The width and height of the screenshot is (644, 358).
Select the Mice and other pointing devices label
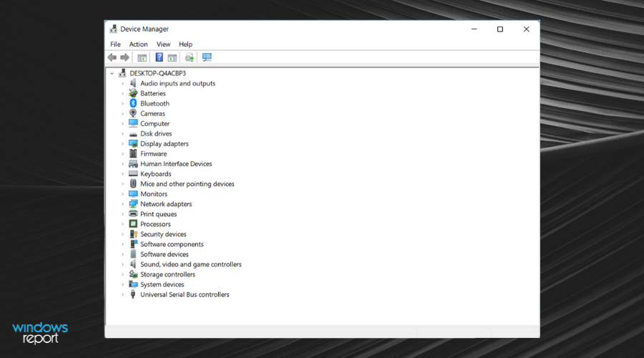tap(187, 184)
